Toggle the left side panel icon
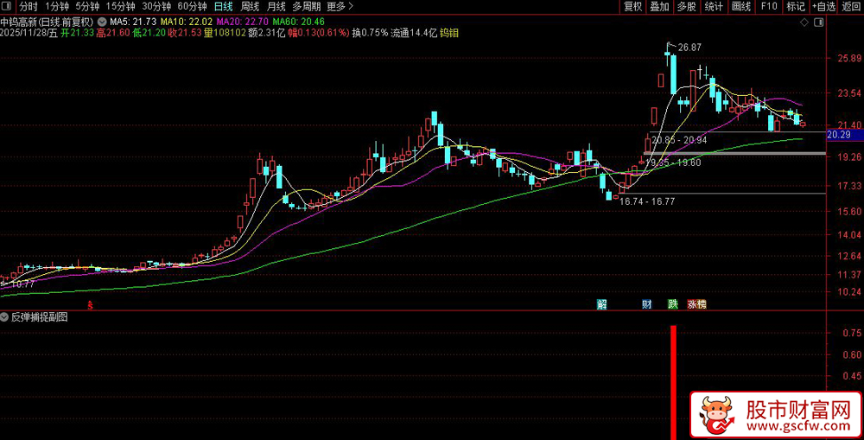 (7, 7)
